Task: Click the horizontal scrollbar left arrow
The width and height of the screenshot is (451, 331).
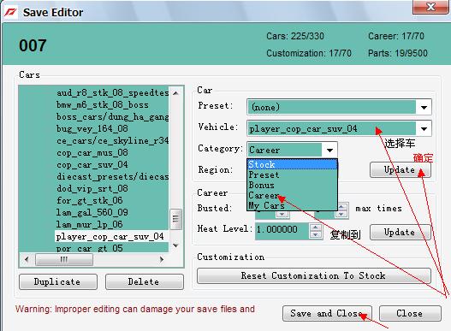Action: coord(27,259)
